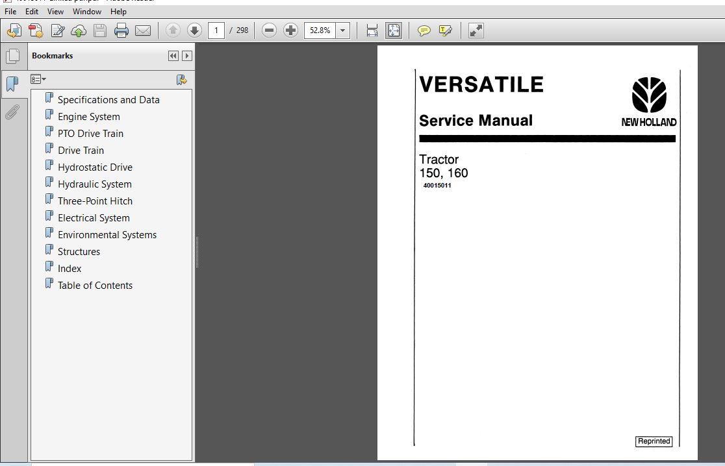This screenshot has height=466, width=725.
Task: Click the Print icon
Action: click(x=121, y=31)
